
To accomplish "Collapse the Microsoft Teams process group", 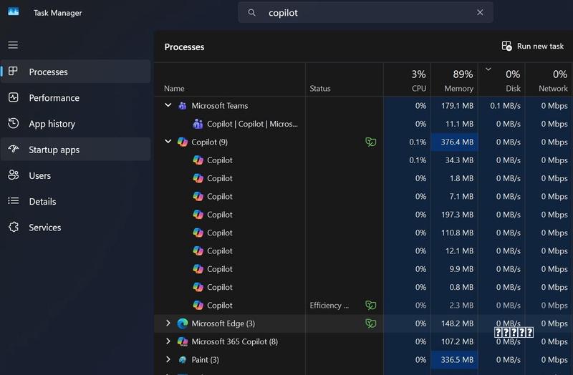I will pyautogui.click(x=168, y=105).
